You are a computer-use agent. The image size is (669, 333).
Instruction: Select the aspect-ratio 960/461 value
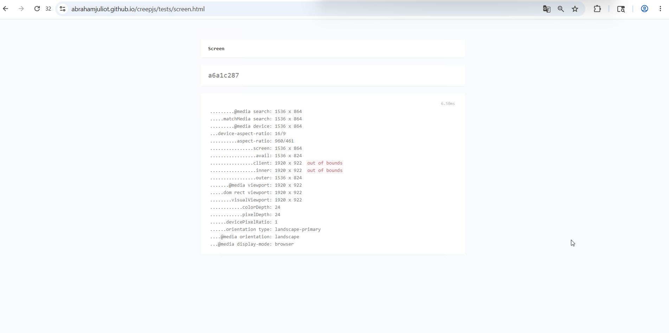(284, 141)
